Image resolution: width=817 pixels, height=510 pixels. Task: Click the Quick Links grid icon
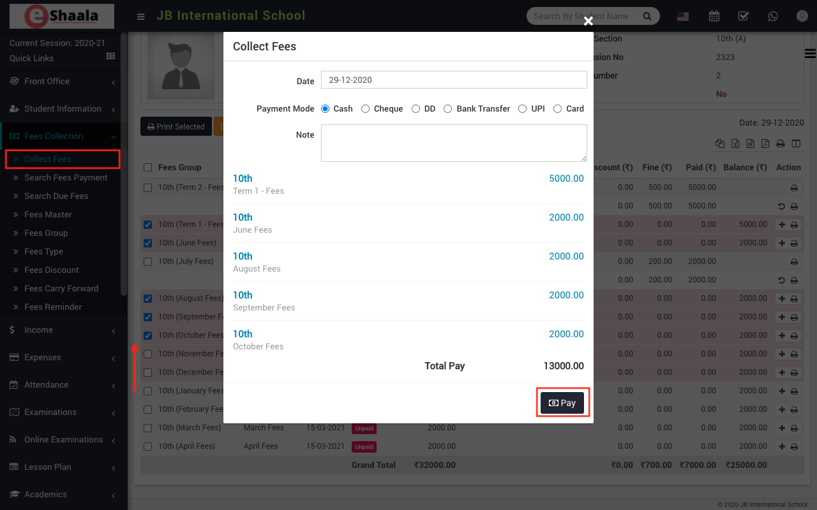pyautogui.click(x=110, y=57)
